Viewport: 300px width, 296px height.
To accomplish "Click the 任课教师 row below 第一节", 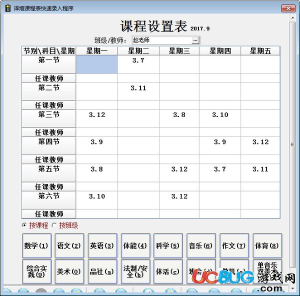I will pyautogui.click(x=49, y=78).
